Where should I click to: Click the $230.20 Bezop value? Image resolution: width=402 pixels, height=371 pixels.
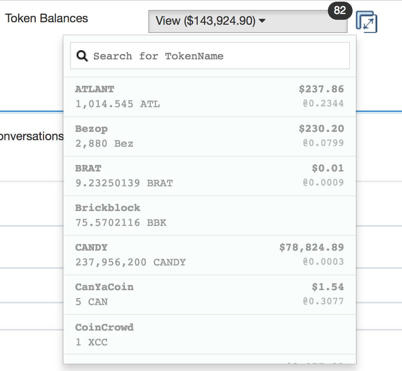[x=321, y=129]
